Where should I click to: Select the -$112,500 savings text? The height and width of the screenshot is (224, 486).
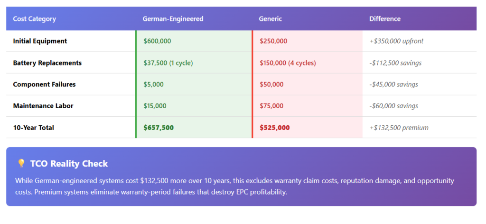pos(395,63)
